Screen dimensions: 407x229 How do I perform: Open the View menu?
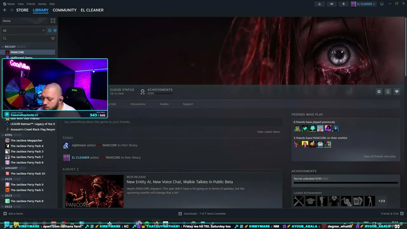pyautogui.click(x=21, y=4)
